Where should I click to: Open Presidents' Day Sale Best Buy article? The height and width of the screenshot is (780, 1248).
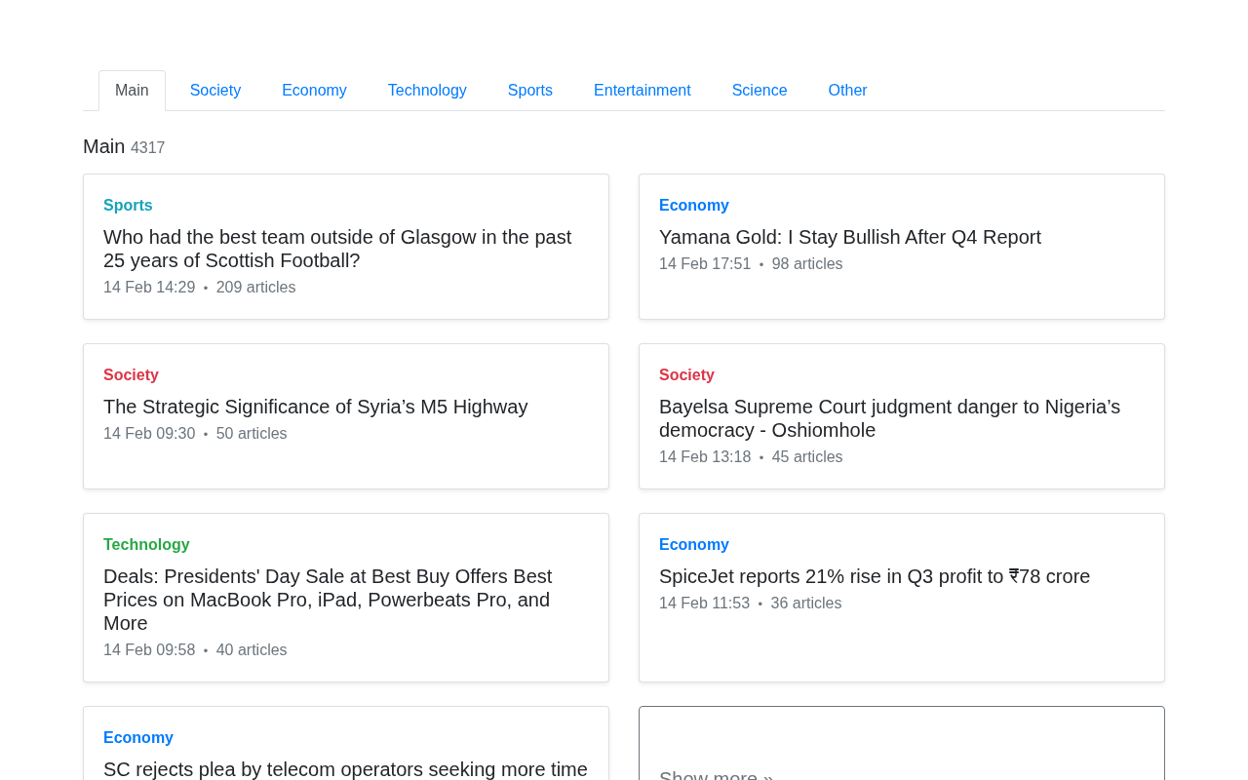328,600
